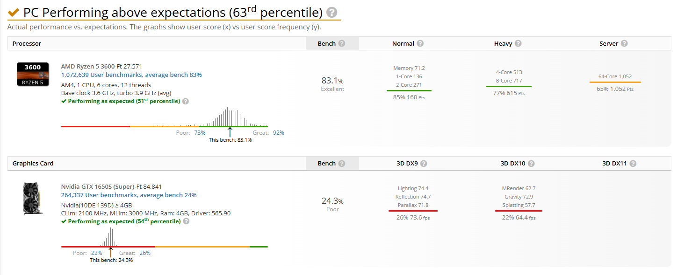Click the Heavy column help icon
The width and height of the screenshot is (677, 275).
(518, 43)
